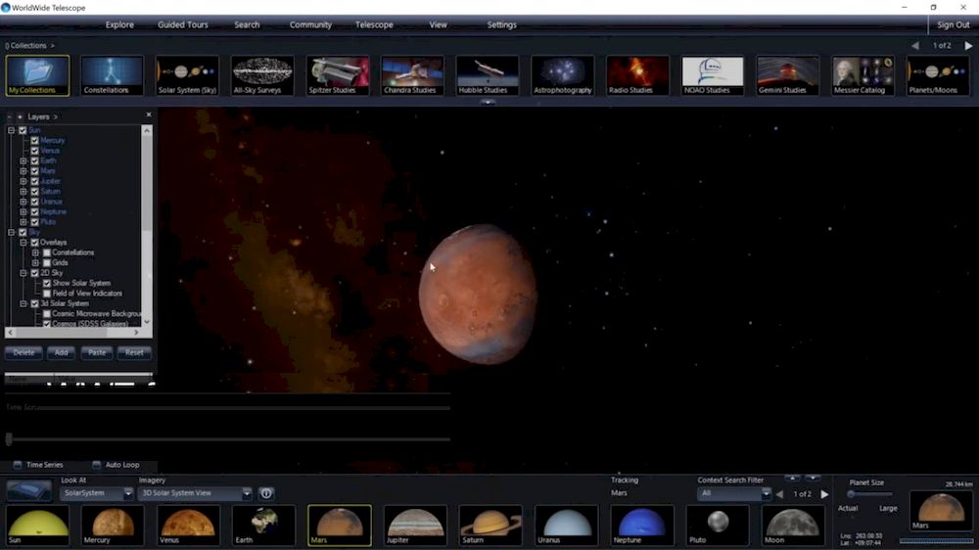Select the Neptune thumbnail

(642, 525)
